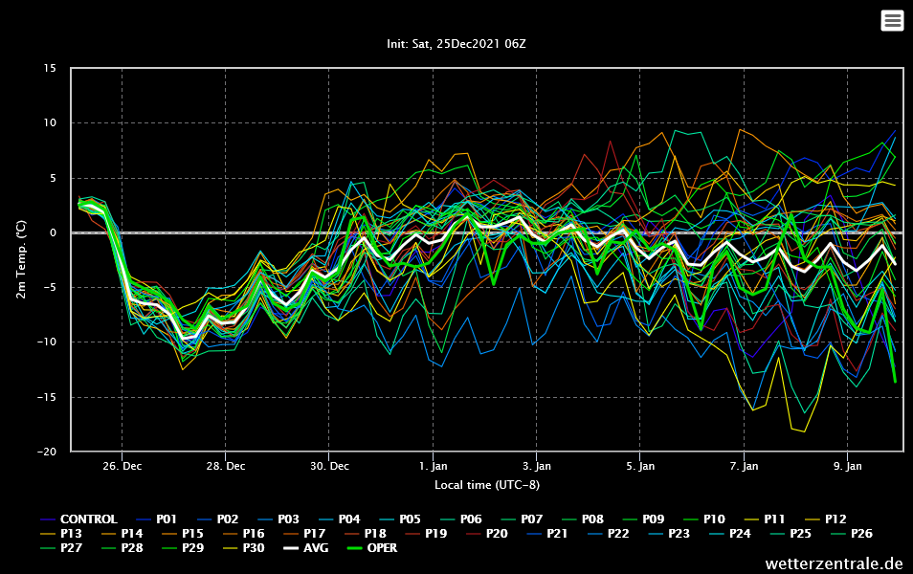Click the P13 legend entry
The image size is (913, 574).
[70, 534]
